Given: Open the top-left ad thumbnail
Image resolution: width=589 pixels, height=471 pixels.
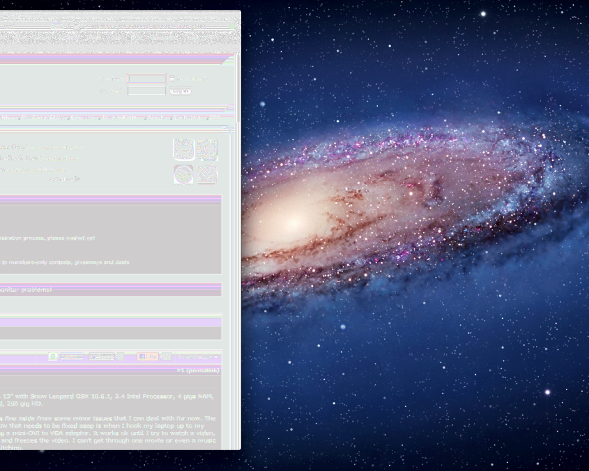Looking at the screenshot, I should tap(183, 149).
